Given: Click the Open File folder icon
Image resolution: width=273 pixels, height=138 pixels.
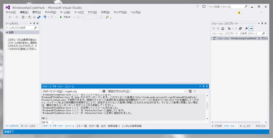Looking at the screenshot, I should 30,17.
